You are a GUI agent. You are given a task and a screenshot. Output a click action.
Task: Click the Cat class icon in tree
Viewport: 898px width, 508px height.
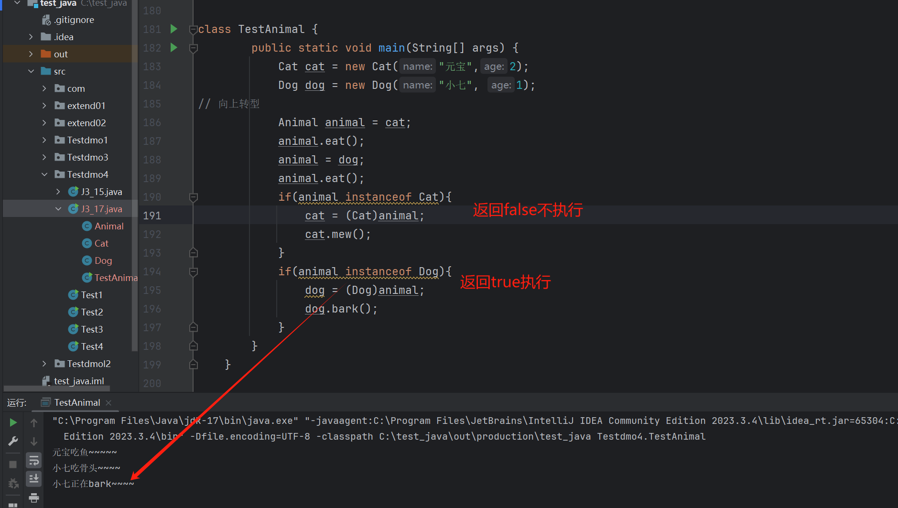point(87,243)
